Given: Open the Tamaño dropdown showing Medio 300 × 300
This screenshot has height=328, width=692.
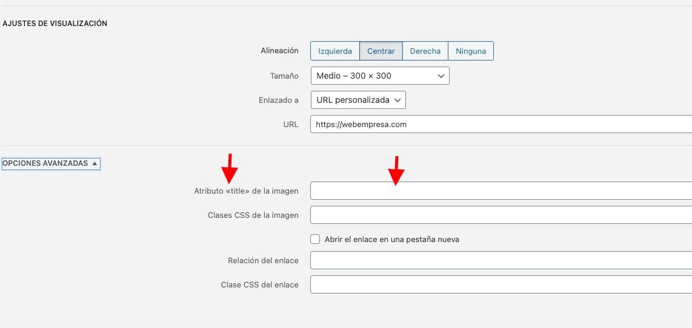Looking at the screenshot, I should pyautogui.click(x=380, y=76).
